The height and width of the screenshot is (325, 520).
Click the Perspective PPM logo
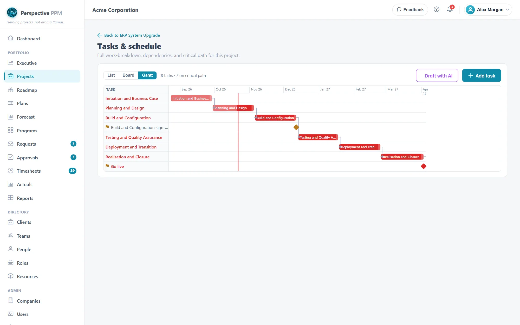point(12,12)
